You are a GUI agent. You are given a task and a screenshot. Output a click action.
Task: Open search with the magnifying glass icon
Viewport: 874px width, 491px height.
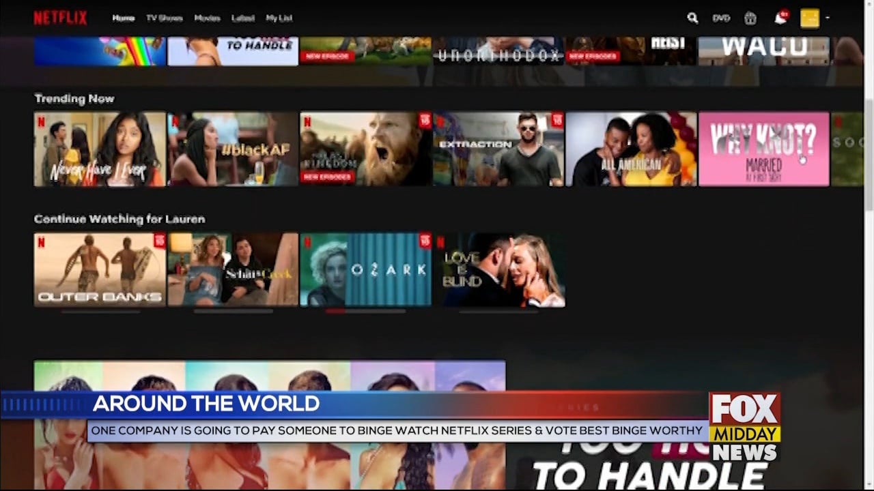pos(692,18)
